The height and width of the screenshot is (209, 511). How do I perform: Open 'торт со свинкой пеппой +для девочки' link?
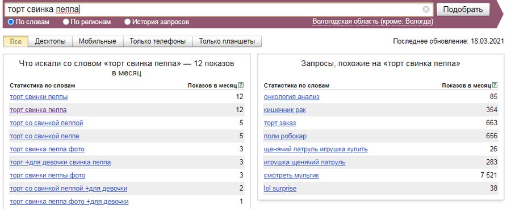point(69,189)
